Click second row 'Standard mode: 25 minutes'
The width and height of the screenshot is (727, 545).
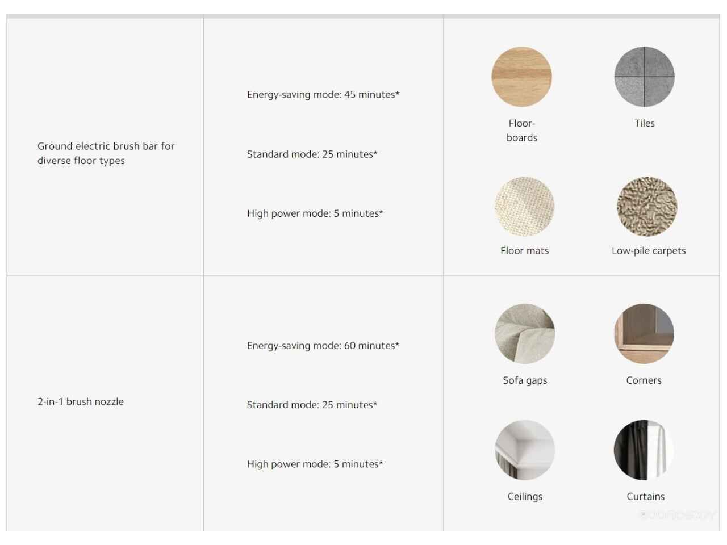coord(312,405)
